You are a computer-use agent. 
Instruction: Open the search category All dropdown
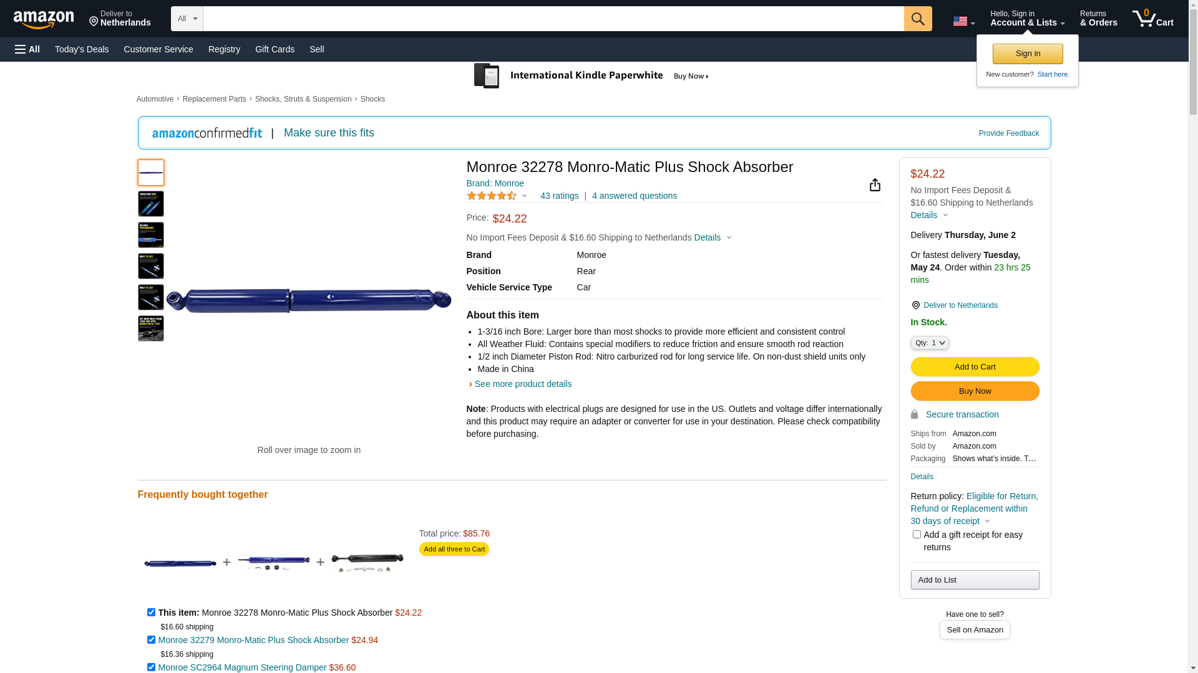[187, 19]
